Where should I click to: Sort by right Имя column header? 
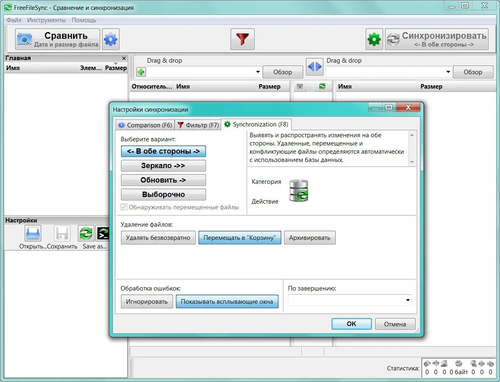[377, 87]
